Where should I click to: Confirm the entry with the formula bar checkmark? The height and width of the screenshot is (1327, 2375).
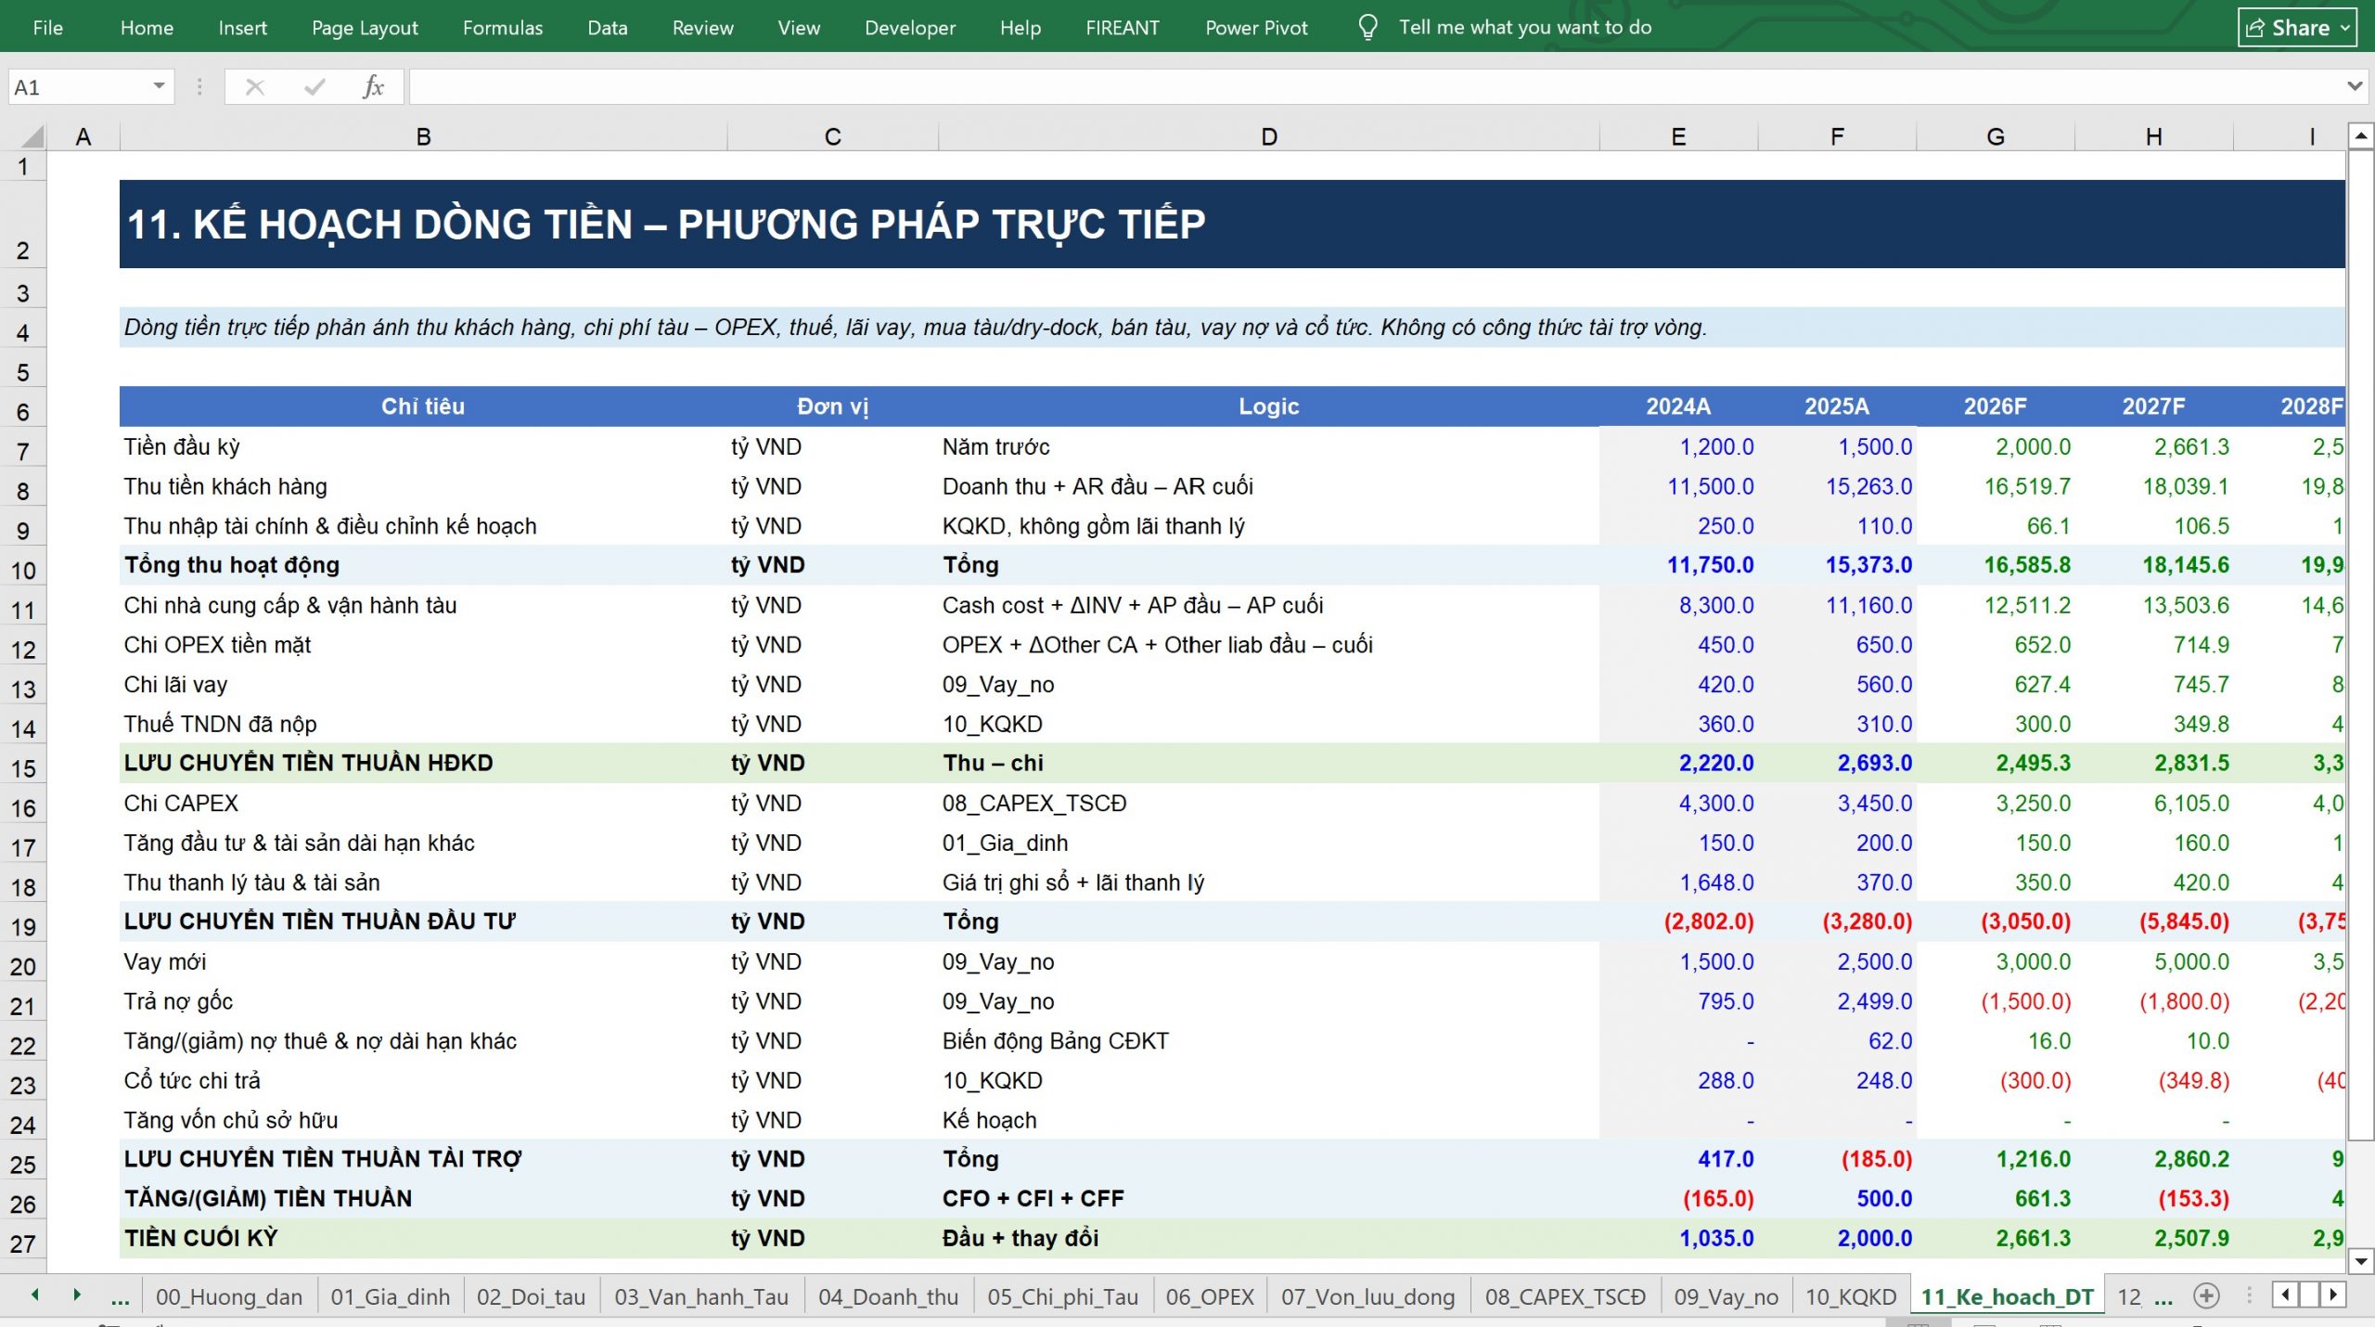coord(315,87)
